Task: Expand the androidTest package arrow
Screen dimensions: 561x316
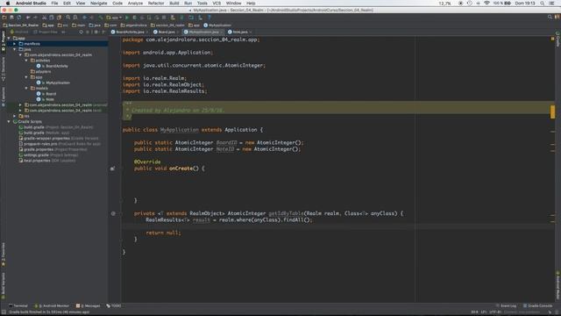Action: click(x=20, y=105)
